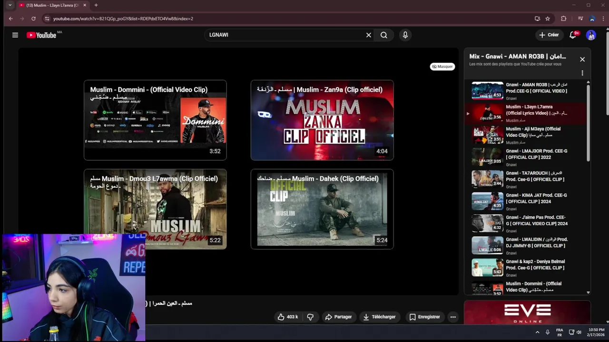This screenshot has height=342, width=609.
Task: Play Gnawi - KIMA JAT playlist item
Action: coord(525,201)
